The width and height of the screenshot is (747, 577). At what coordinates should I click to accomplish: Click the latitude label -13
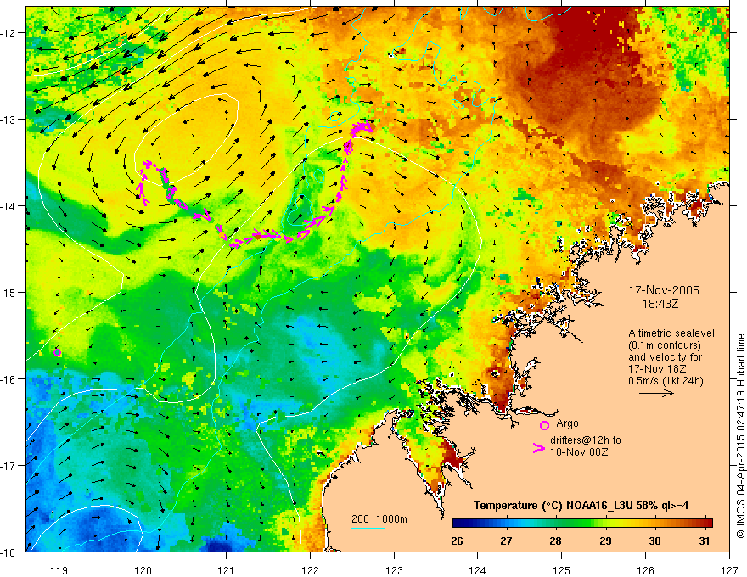9,120
